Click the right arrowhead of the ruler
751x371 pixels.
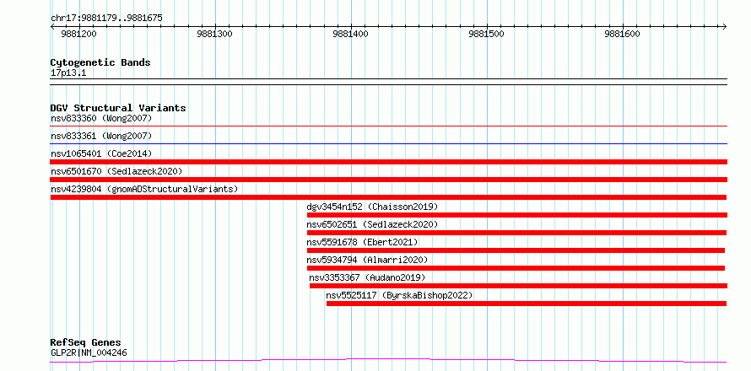tap(724, 26)
